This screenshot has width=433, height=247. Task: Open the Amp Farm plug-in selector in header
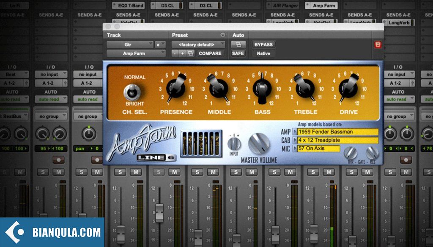136,54
